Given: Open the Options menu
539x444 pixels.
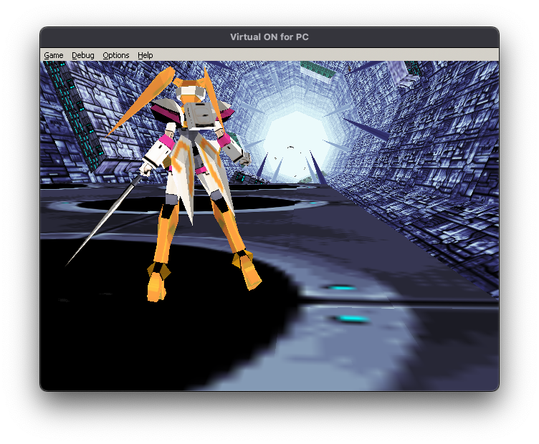Looking at the screenshot, I should (x=116, y=55).
